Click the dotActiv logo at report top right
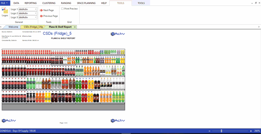The height and width of the screenshot is (134, 261). pos(118,34)
